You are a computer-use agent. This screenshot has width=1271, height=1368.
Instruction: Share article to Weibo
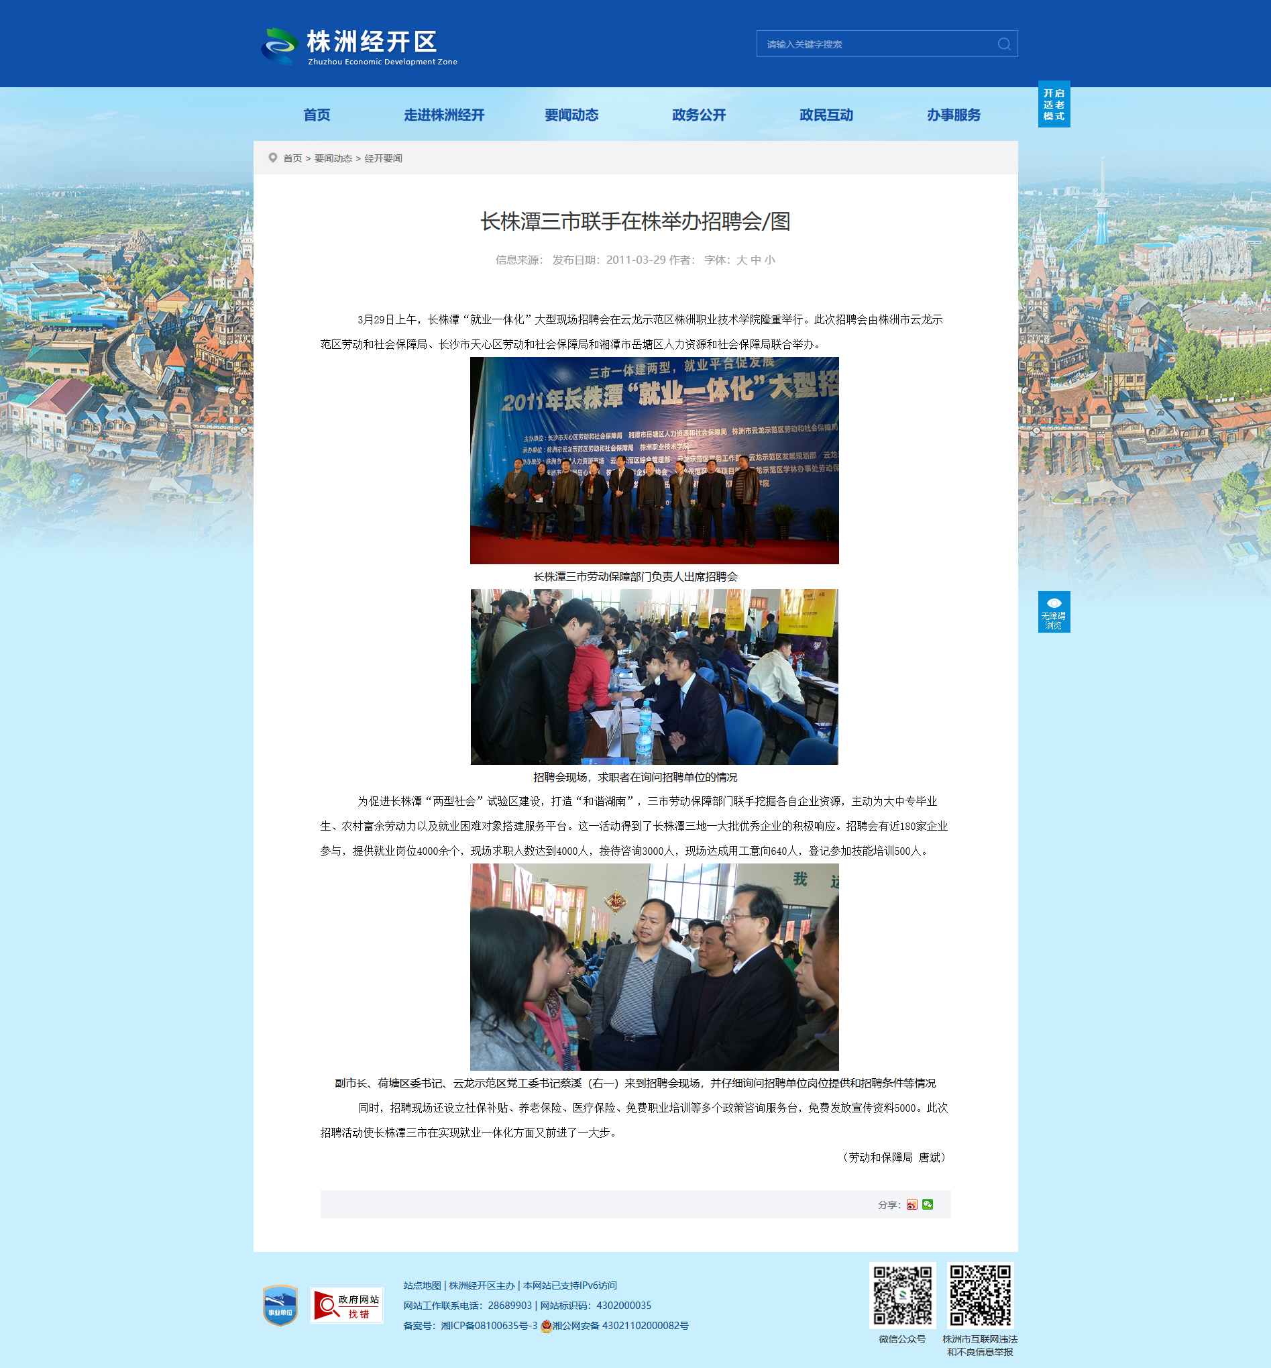[x=911, y=1204]
